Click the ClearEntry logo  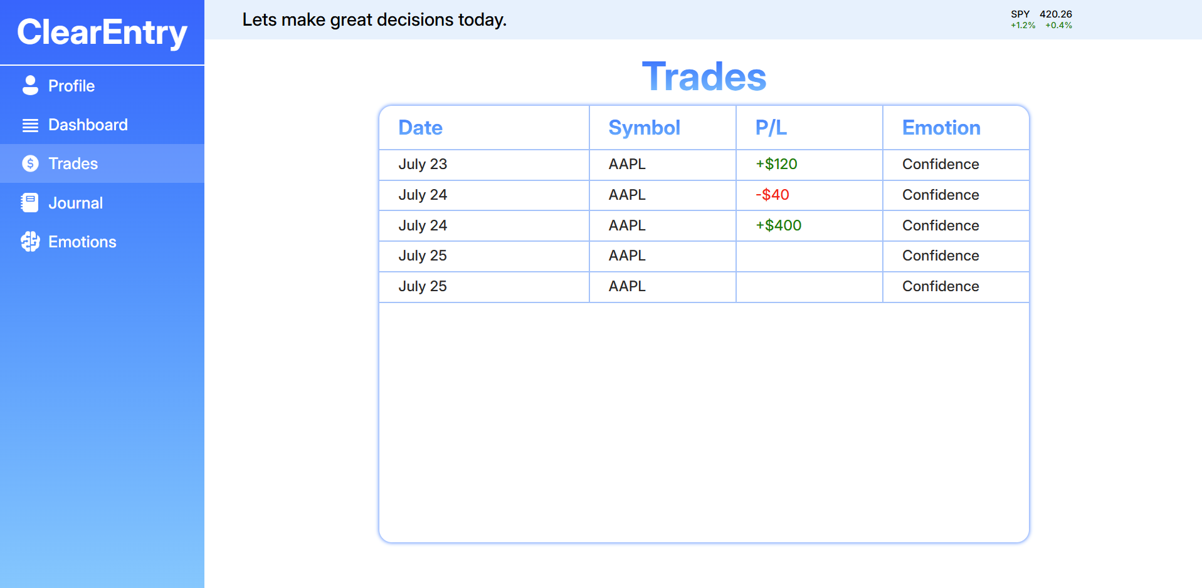[102, 32]
